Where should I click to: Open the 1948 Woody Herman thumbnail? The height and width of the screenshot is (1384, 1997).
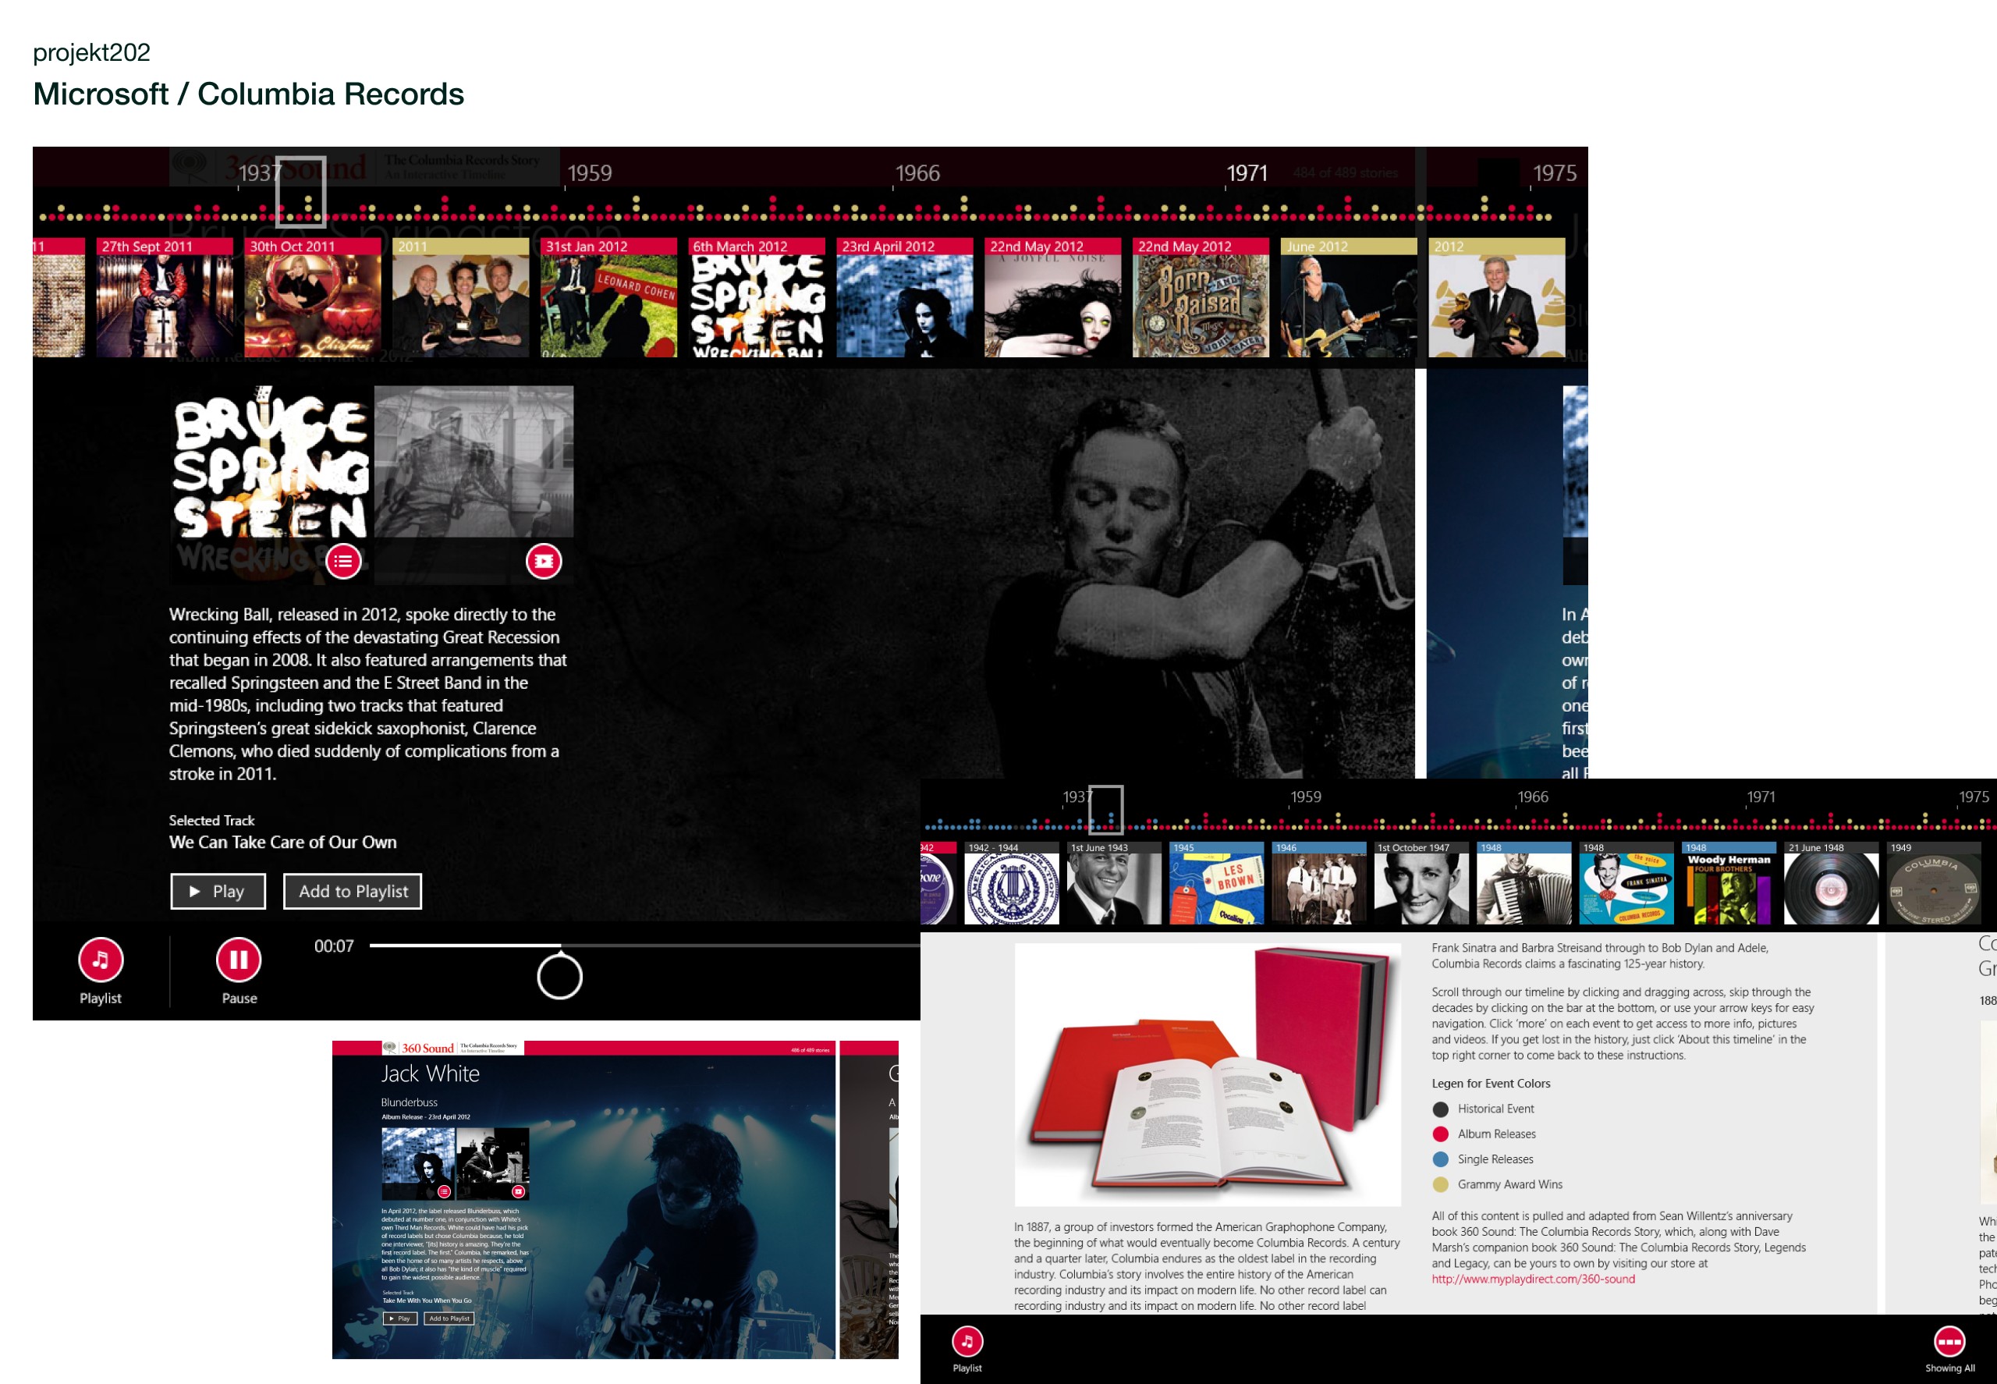(x=1728, y=883)
